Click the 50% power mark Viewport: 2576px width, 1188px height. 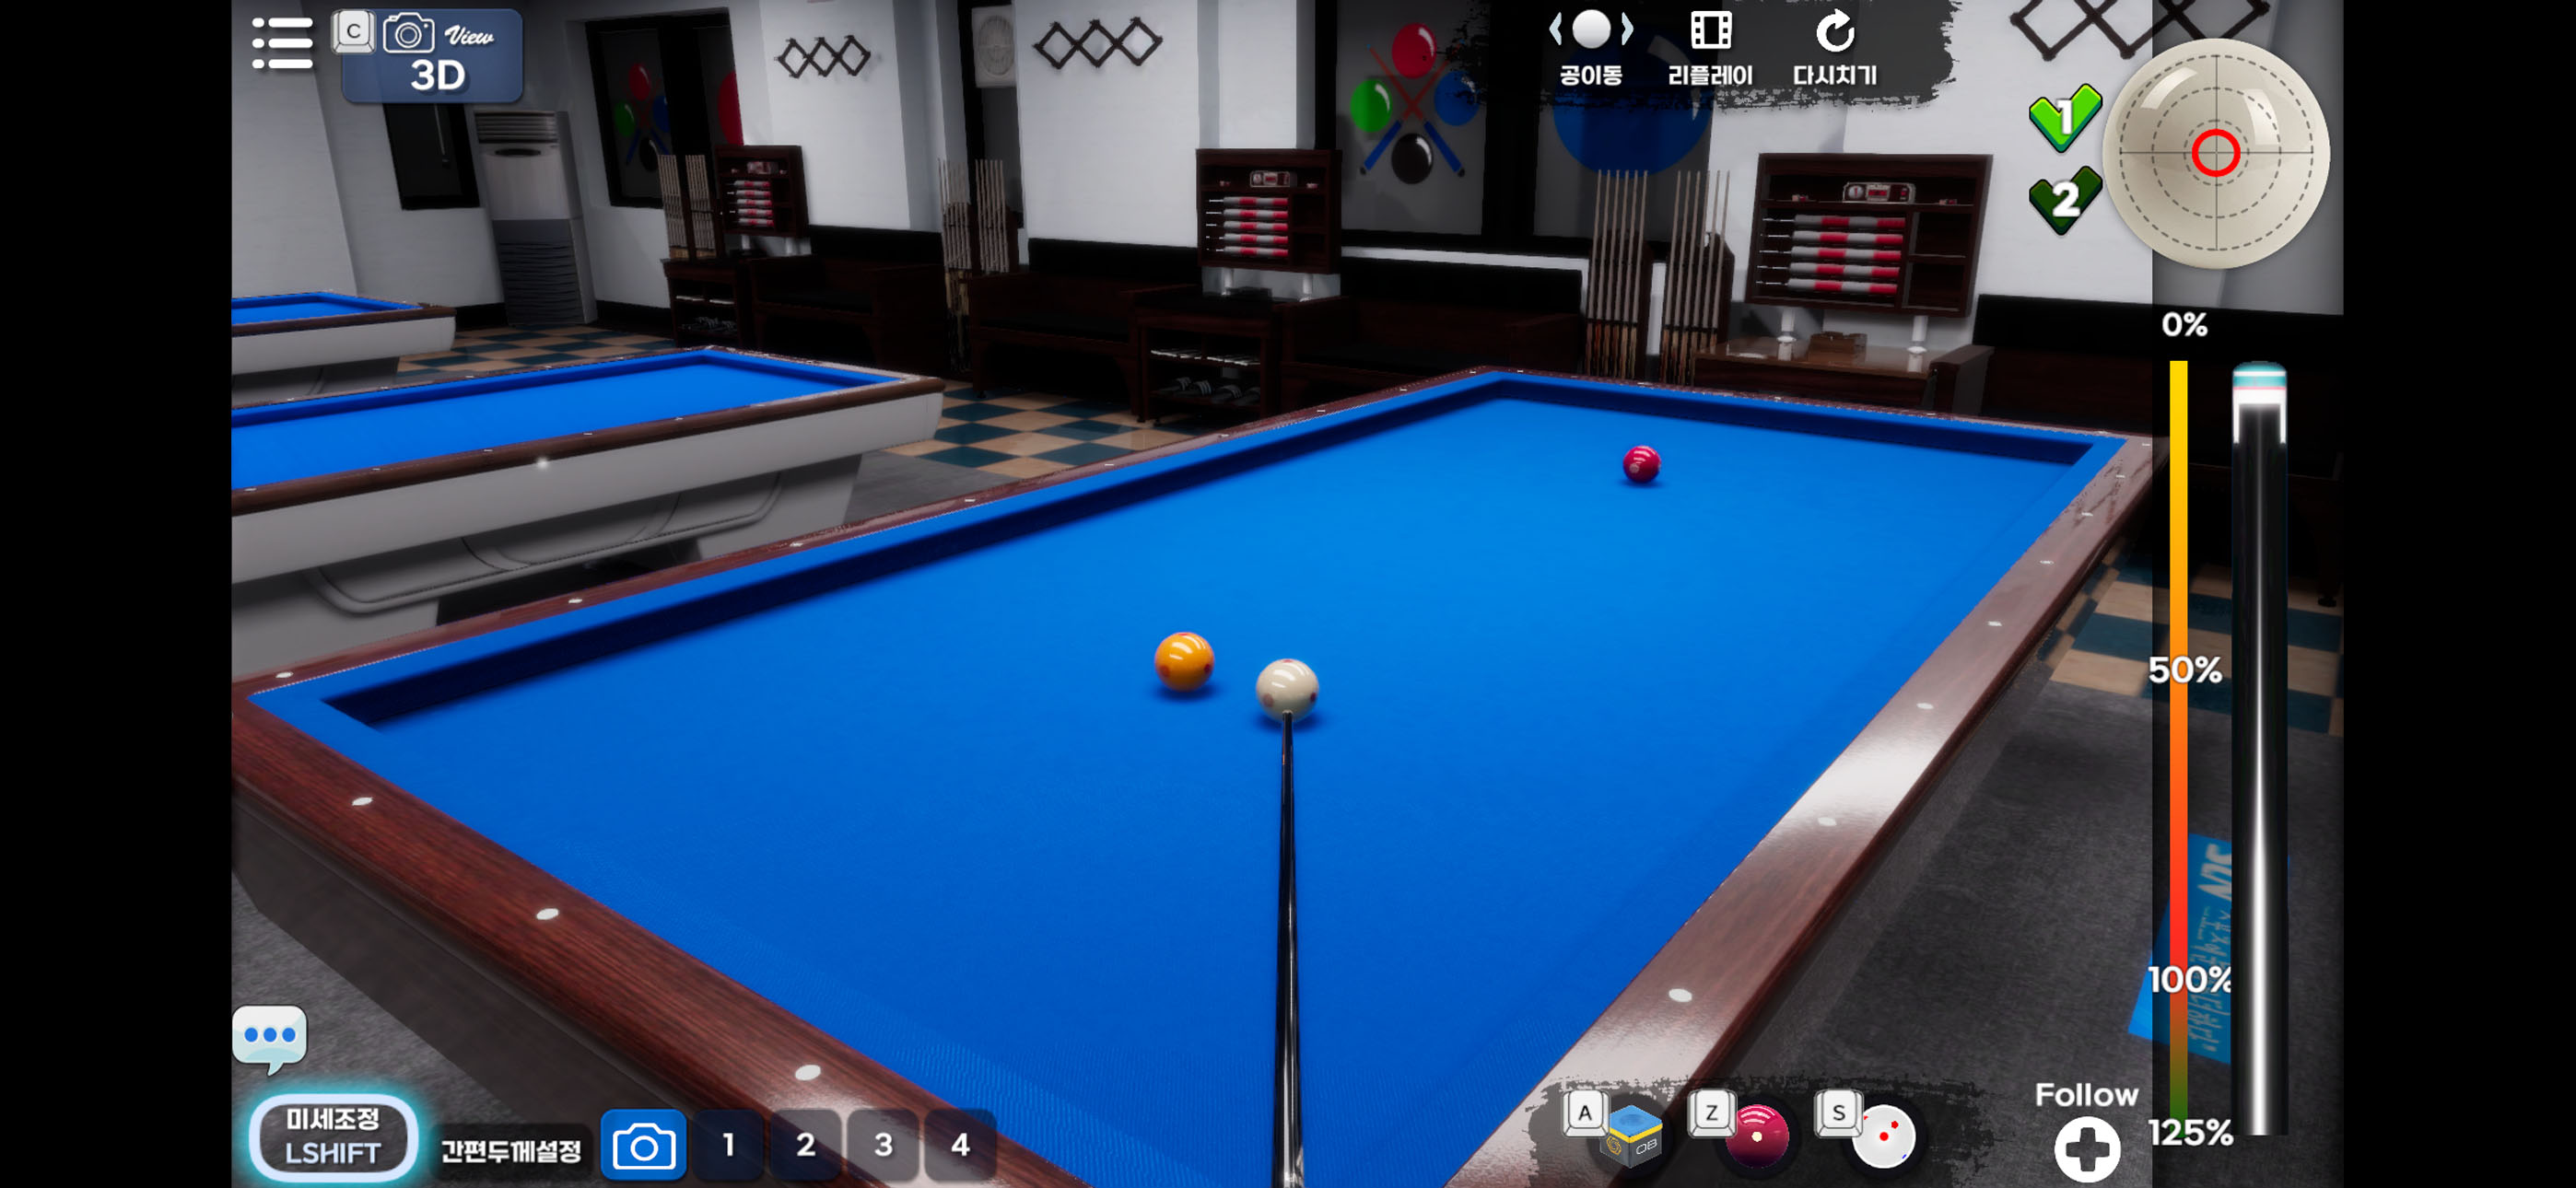coord(2185,669)
